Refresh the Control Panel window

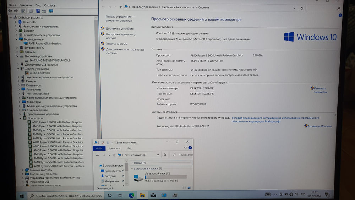(x=302, y=8)
